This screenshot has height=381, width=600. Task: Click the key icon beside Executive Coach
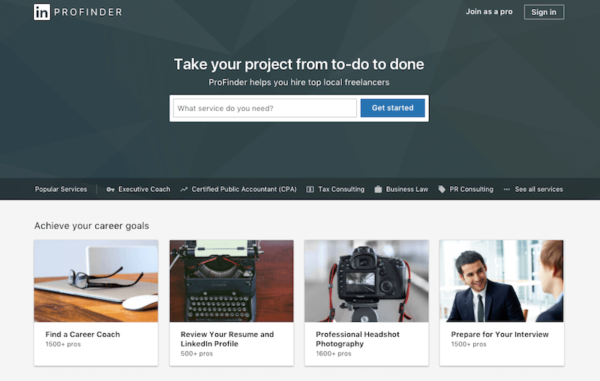point(110,189)
